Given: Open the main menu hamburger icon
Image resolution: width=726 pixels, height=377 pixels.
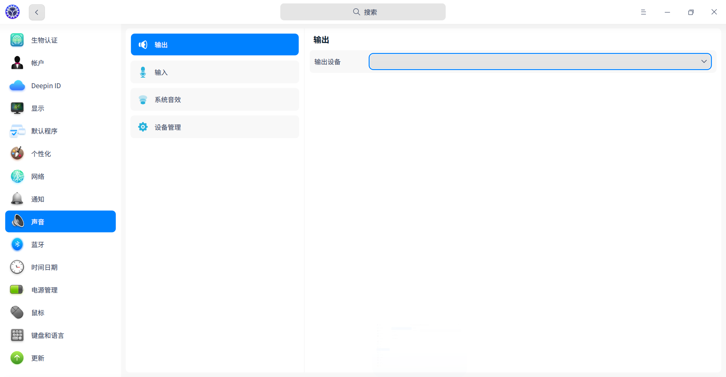Looking at the screenshot, I should click(x=643, y=12).
